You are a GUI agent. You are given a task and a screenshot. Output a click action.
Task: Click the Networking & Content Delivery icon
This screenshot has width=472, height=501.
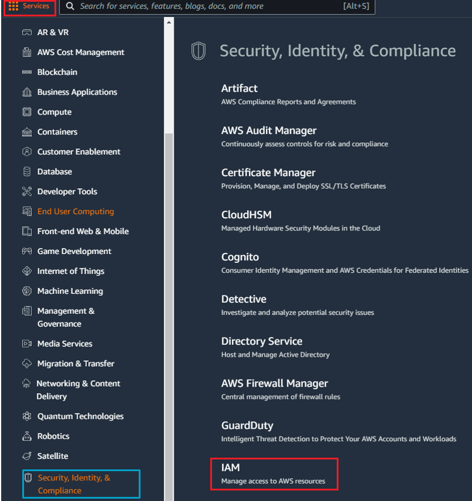[26, 384]
